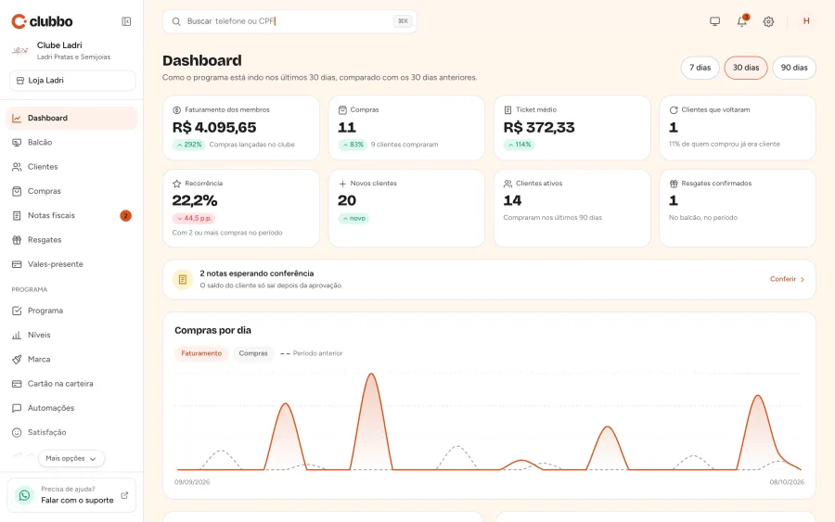
Task: Open Satisfação in sidebar
Action: tap(71, 432)
